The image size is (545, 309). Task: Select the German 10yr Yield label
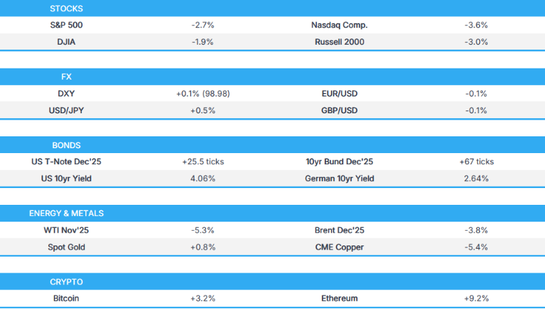tap(339, 178)
